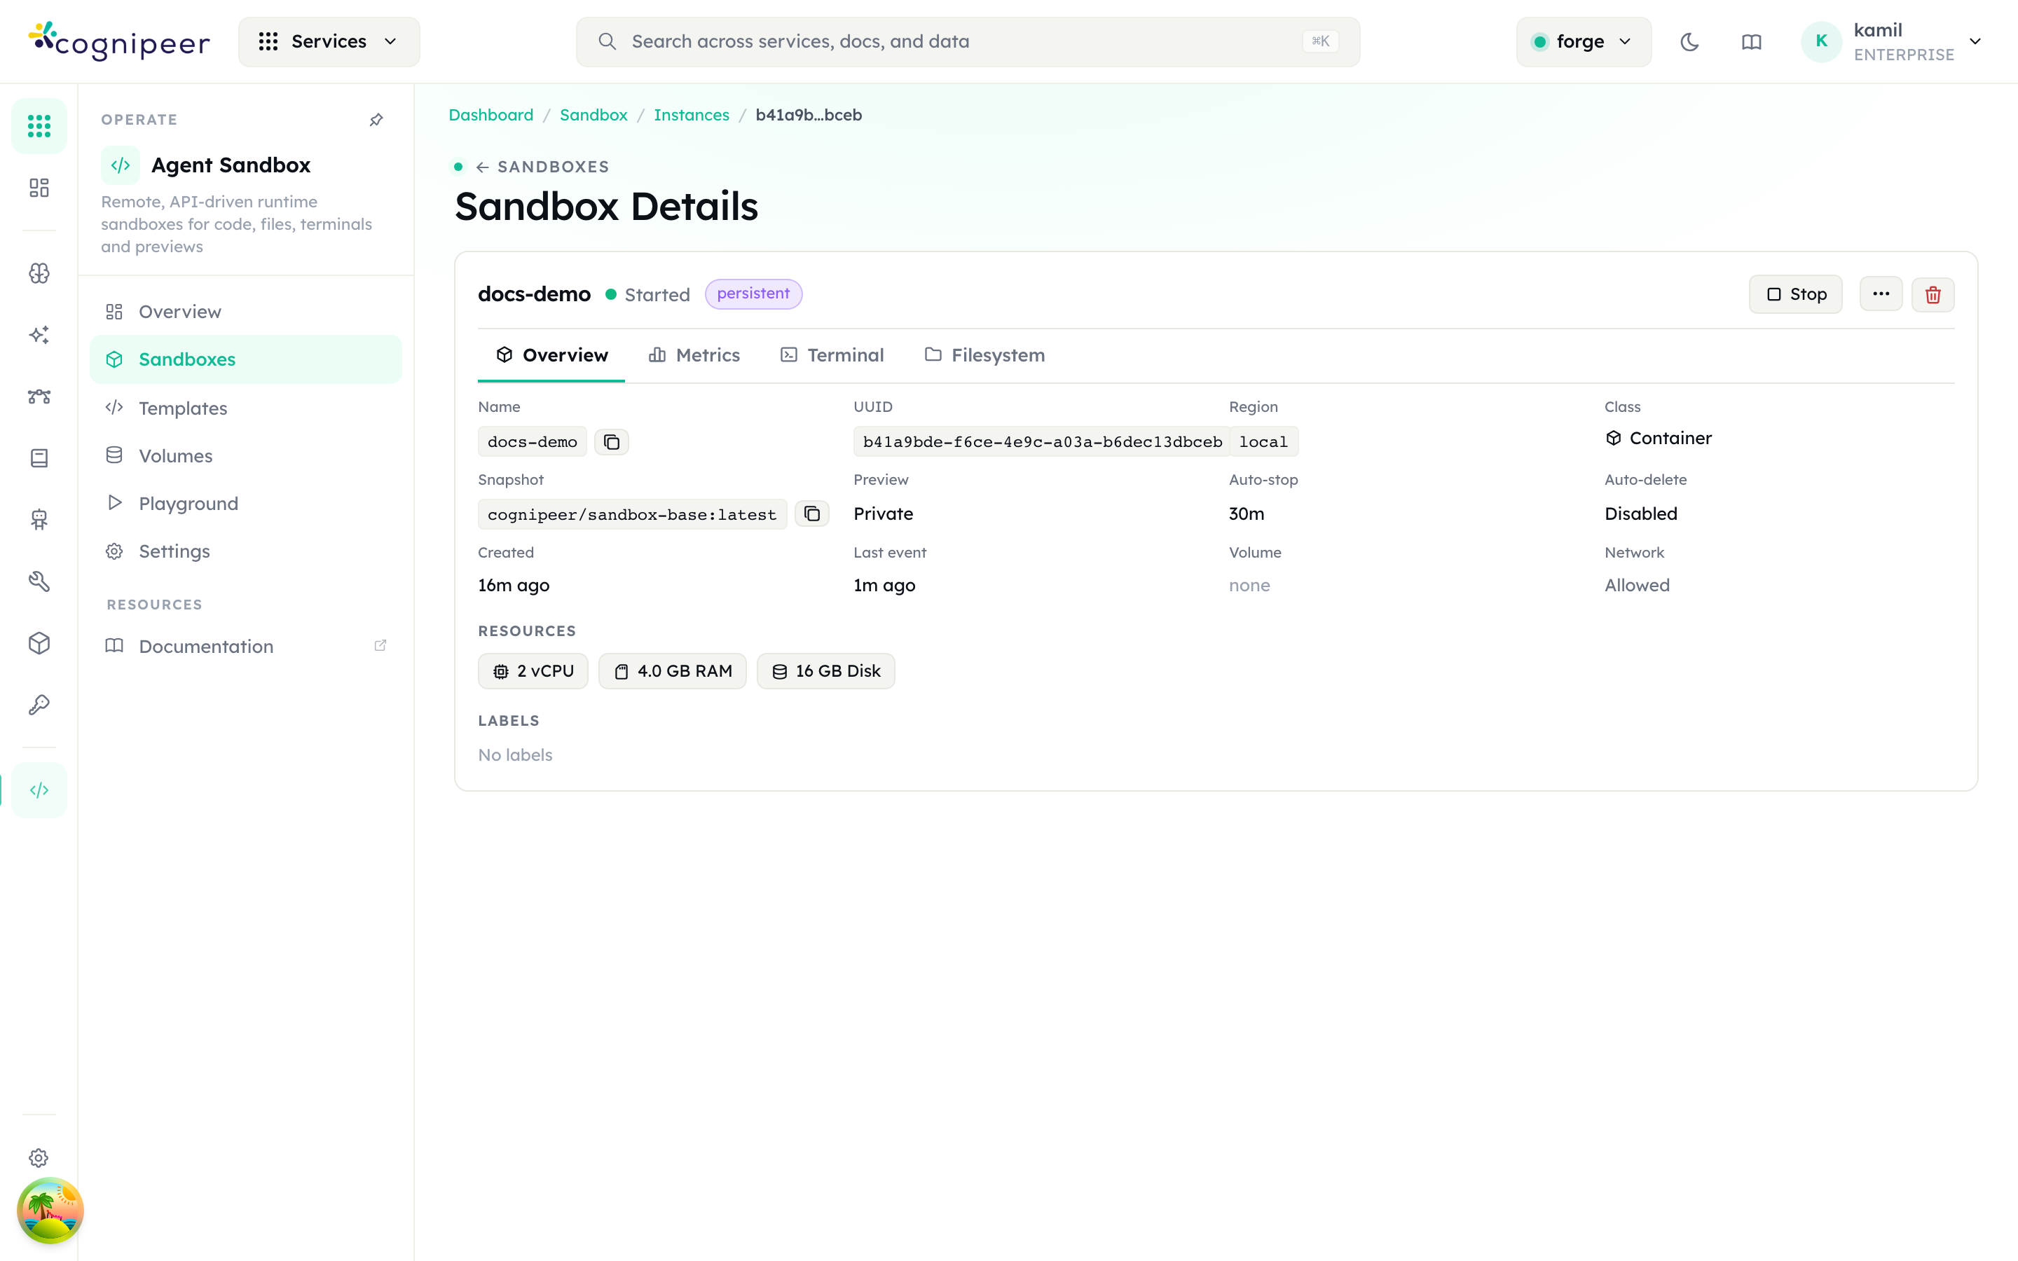Switch to the Terminal tab
The image size is (2018, 1261).
(832, 355)
